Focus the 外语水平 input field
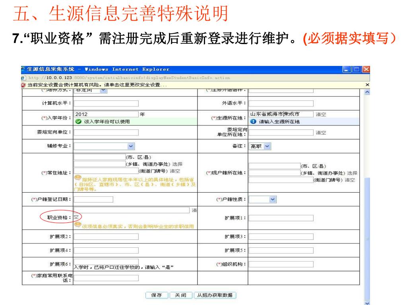 click(281, 104)
